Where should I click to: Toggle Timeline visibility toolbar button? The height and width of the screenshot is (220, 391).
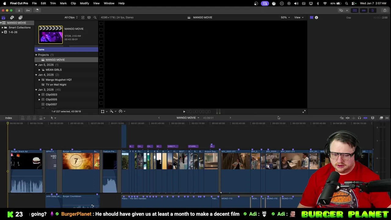tap(364, 10)
